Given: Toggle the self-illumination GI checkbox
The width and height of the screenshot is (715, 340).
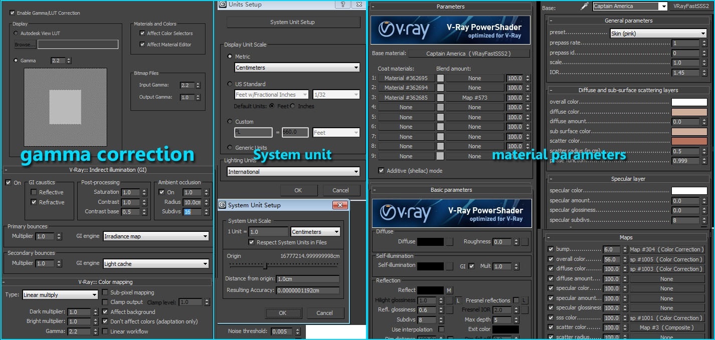Looking at the screenshot, I should (x=471, y=266).
